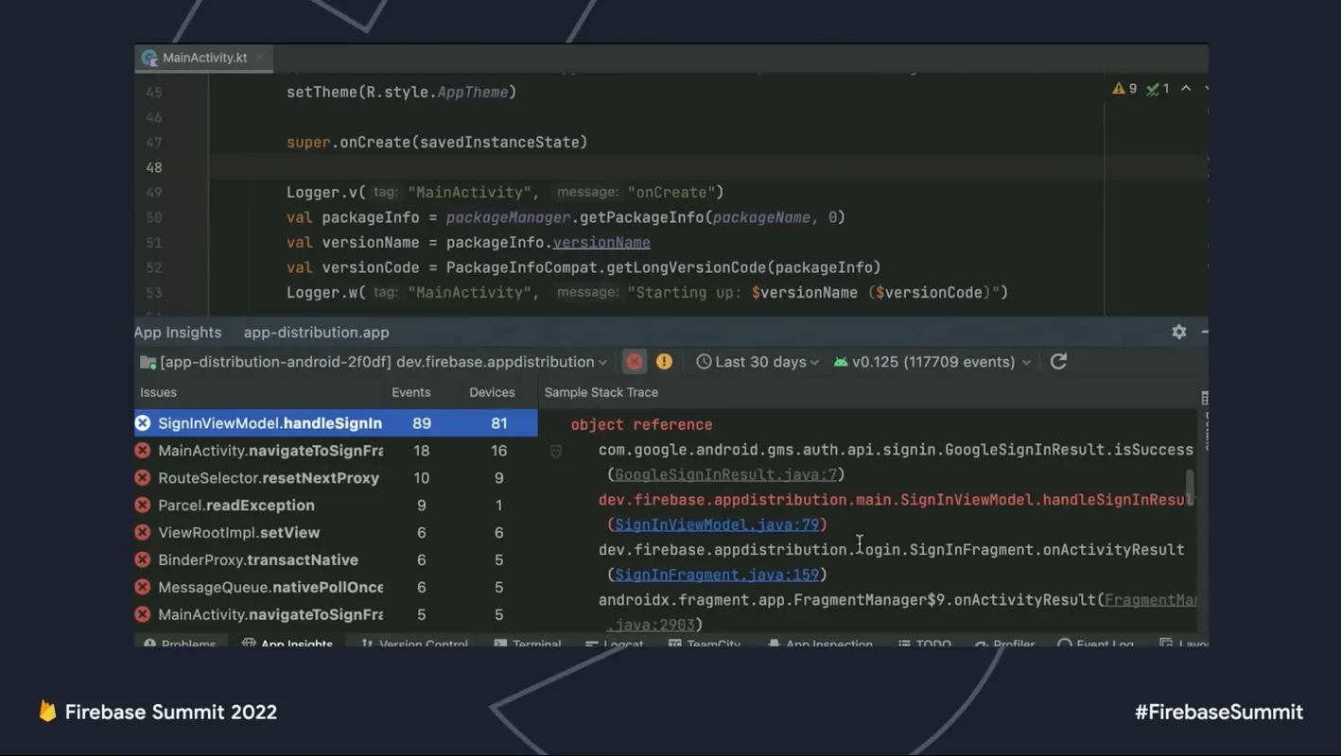Click events count 89 for SignInViewModel
1341x756 pixels.
point(422,423)
